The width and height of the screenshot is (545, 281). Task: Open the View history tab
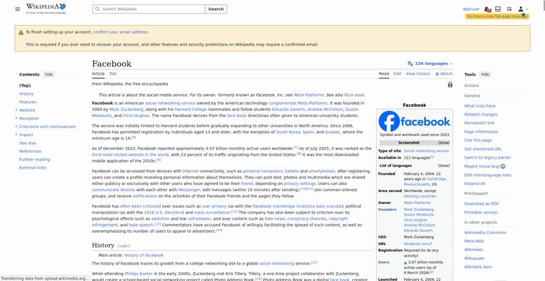[x=418, y=73]
